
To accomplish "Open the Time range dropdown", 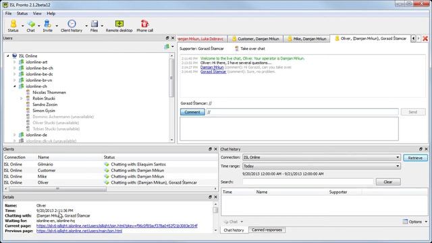I will point(321,166).
